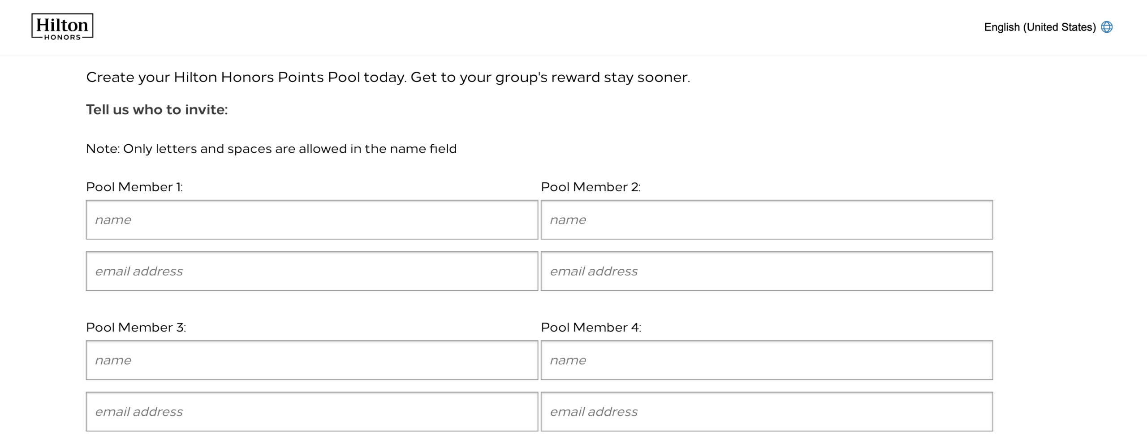Click the Tell us who to invite heading
Image resolution: width=1147 pixels, height=444 pixels.
tap(157, 109)
